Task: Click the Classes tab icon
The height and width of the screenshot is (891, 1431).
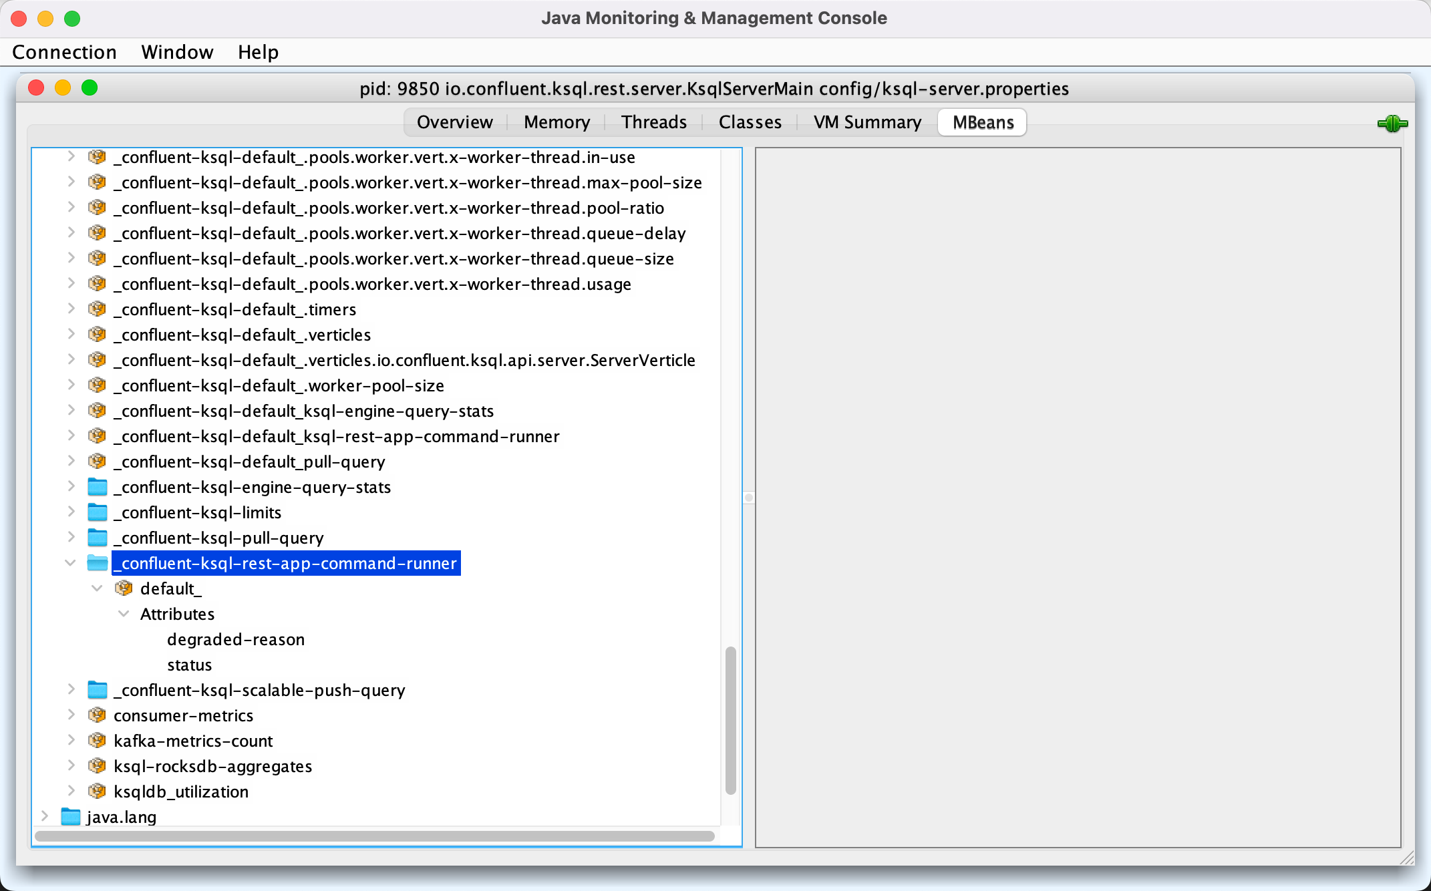Action: (750, 122)
